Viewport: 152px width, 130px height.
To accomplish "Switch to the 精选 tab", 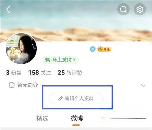I will [42, 118].
